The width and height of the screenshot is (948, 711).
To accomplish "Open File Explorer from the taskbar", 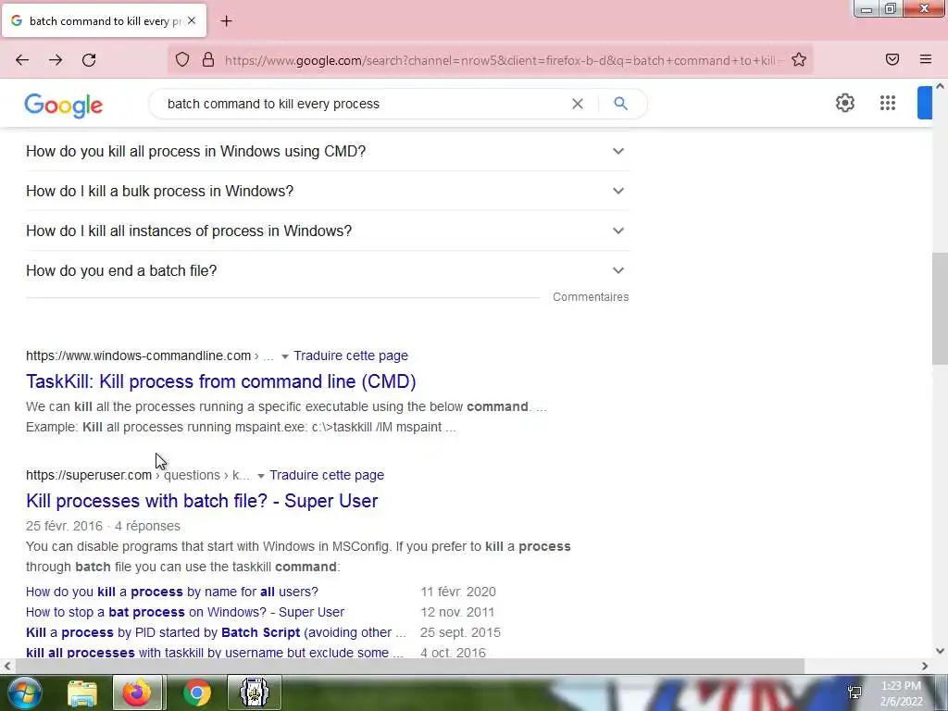I will 82,692.
